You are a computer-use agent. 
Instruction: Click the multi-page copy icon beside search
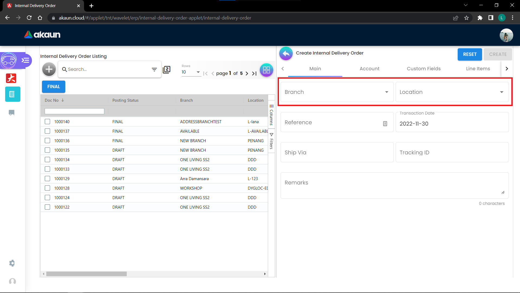(x=167, y=69)
